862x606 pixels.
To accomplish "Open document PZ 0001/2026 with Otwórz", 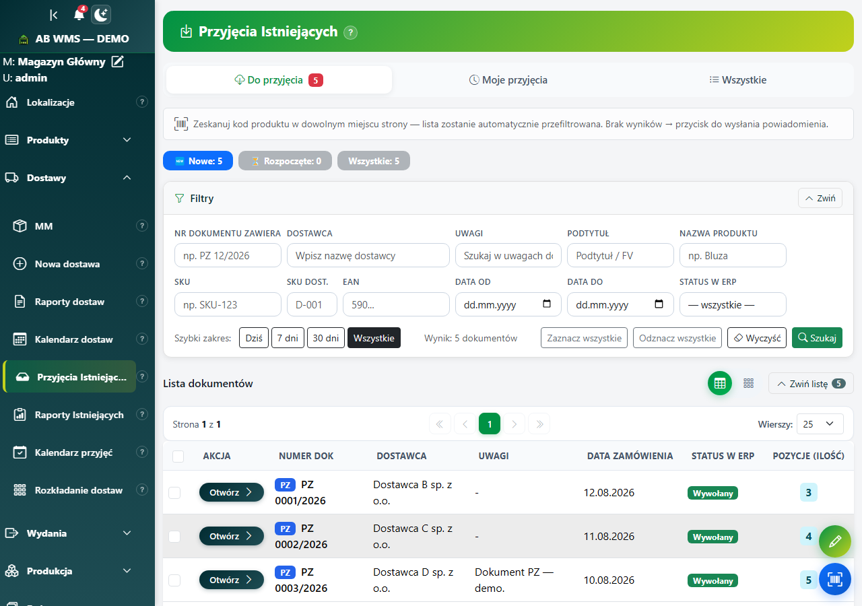I will (x=232, y=492).
